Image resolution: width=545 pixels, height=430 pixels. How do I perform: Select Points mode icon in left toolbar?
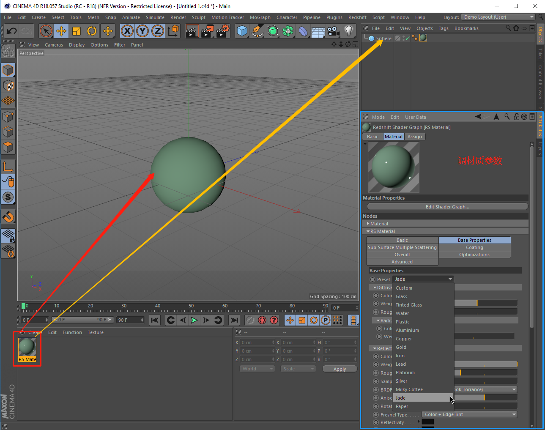click(x=8, y=117)
